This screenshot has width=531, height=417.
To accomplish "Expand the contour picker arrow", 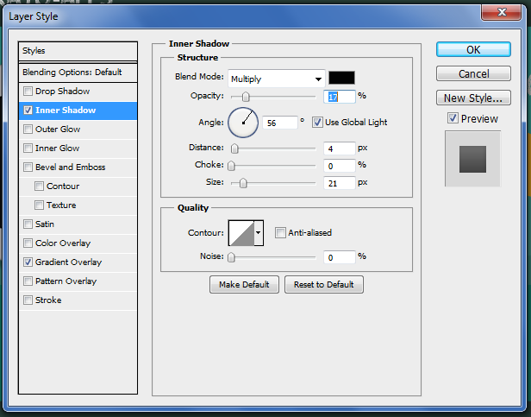I will pos(259,232).
